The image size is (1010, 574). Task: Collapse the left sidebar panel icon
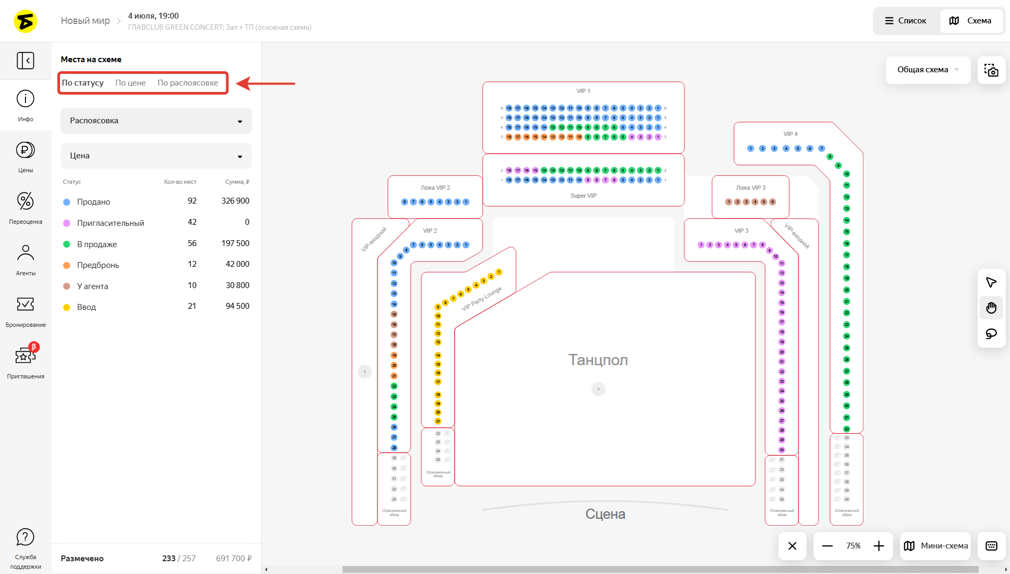coord(25,61)
